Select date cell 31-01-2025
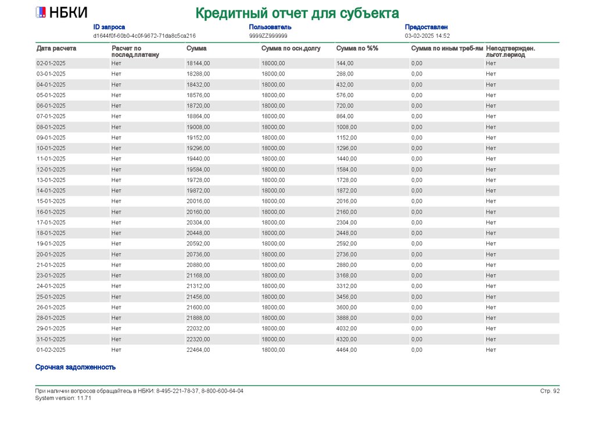This screenshot has height=421, width=595. pos(51,340)
